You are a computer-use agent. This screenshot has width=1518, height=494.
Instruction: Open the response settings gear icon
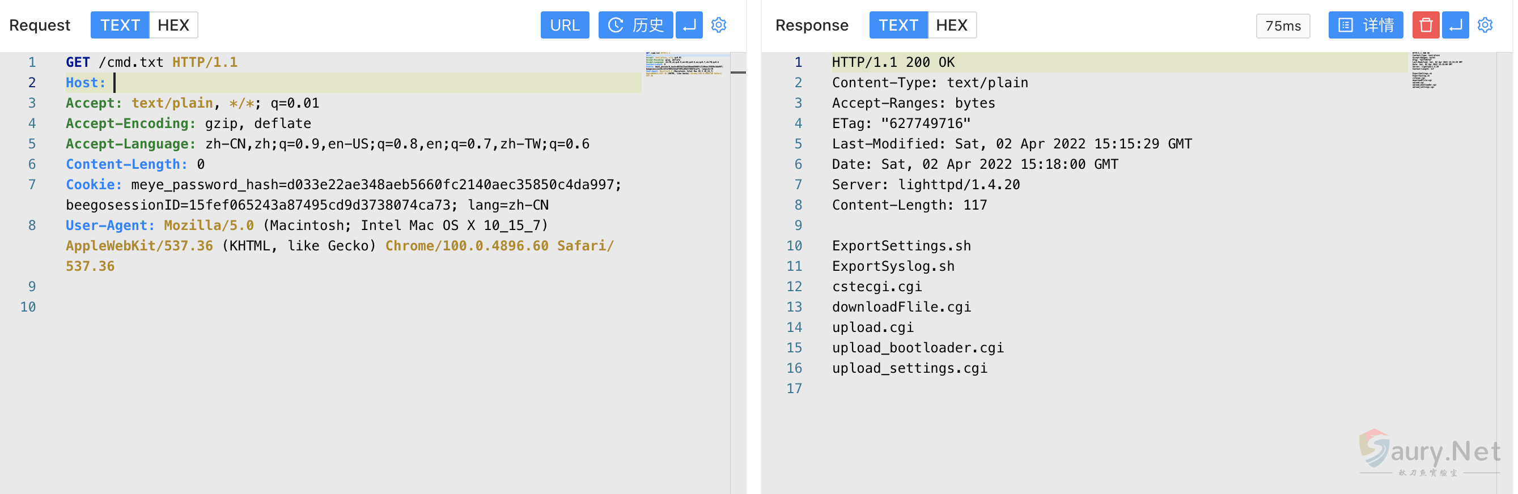click(x=1485, y=25)
